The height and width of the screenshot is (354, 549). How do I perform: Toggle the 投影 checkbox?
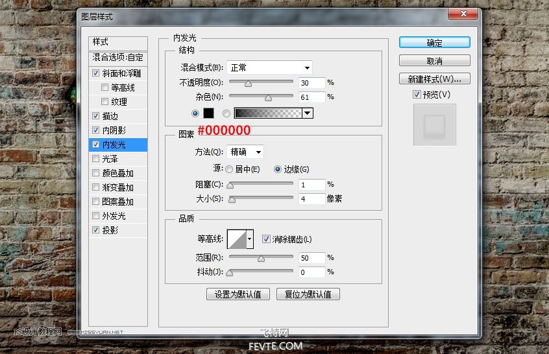(95, 230)
